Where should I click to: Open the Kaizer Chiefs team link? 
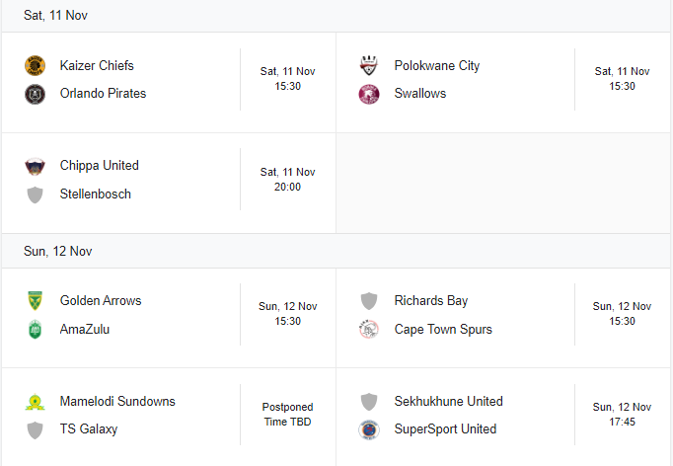pos(97,66)
